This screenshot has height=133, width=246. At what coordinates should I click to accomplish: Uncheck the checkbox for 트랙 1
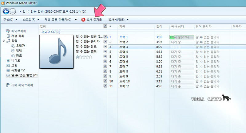[x=105, y=37]
